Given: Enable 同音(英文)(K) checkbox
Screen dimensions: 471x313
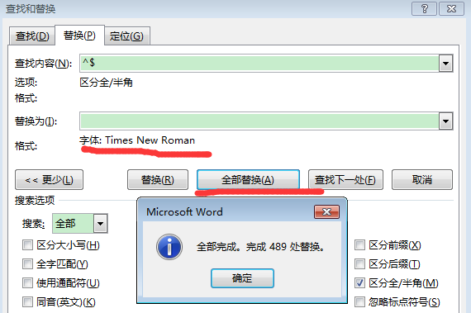Looking at the screenshot, I should [x=27, y=302].
